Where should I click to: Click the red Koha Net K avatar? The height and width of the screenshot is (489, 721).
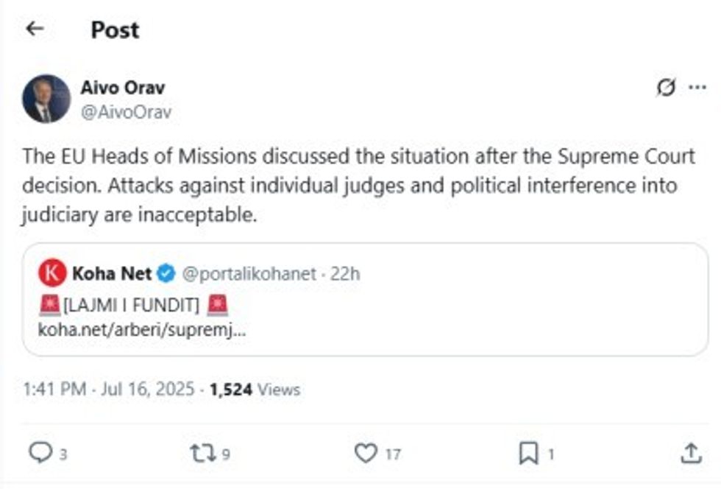pyautogui.click(x=52, y=274)
